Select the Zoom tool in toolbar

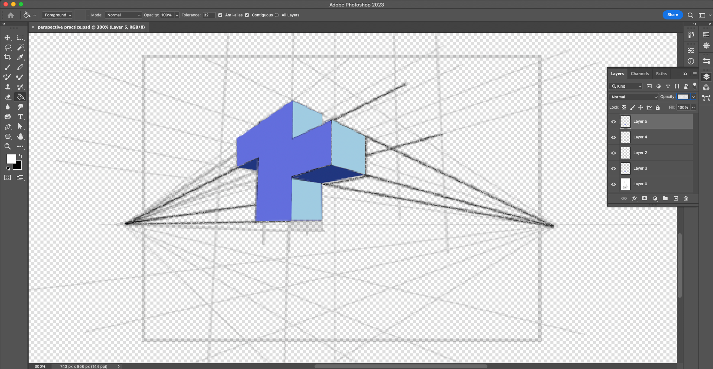tap(8, 146)
